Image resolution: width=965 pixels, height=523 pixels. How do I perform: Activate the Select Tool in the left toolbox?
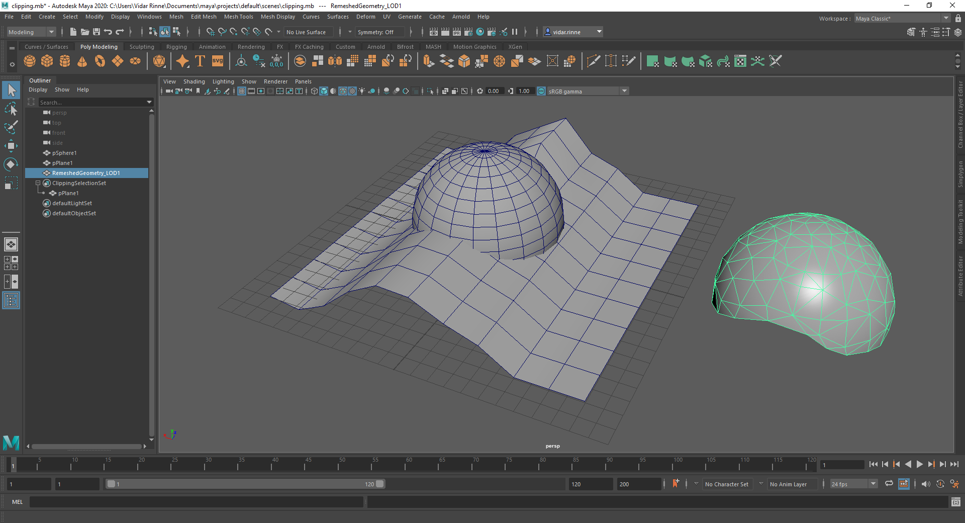(x=11, y=90)
